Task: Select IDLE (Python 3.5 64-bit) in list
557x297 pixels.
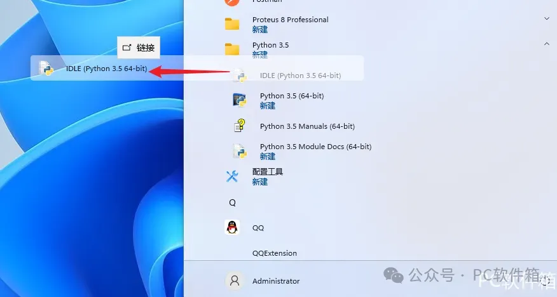Action: pyautogui.click(x=301, y=75)
